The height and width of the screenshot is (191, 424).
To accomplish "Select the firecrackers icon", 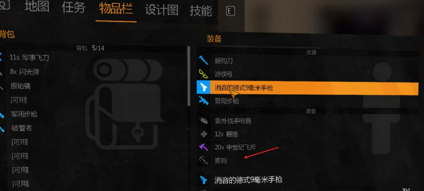I will point(204,134).
